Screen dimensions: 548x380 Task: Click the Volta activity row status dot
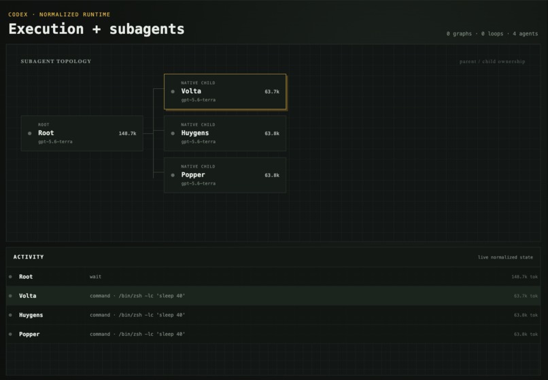click(10, 296)
